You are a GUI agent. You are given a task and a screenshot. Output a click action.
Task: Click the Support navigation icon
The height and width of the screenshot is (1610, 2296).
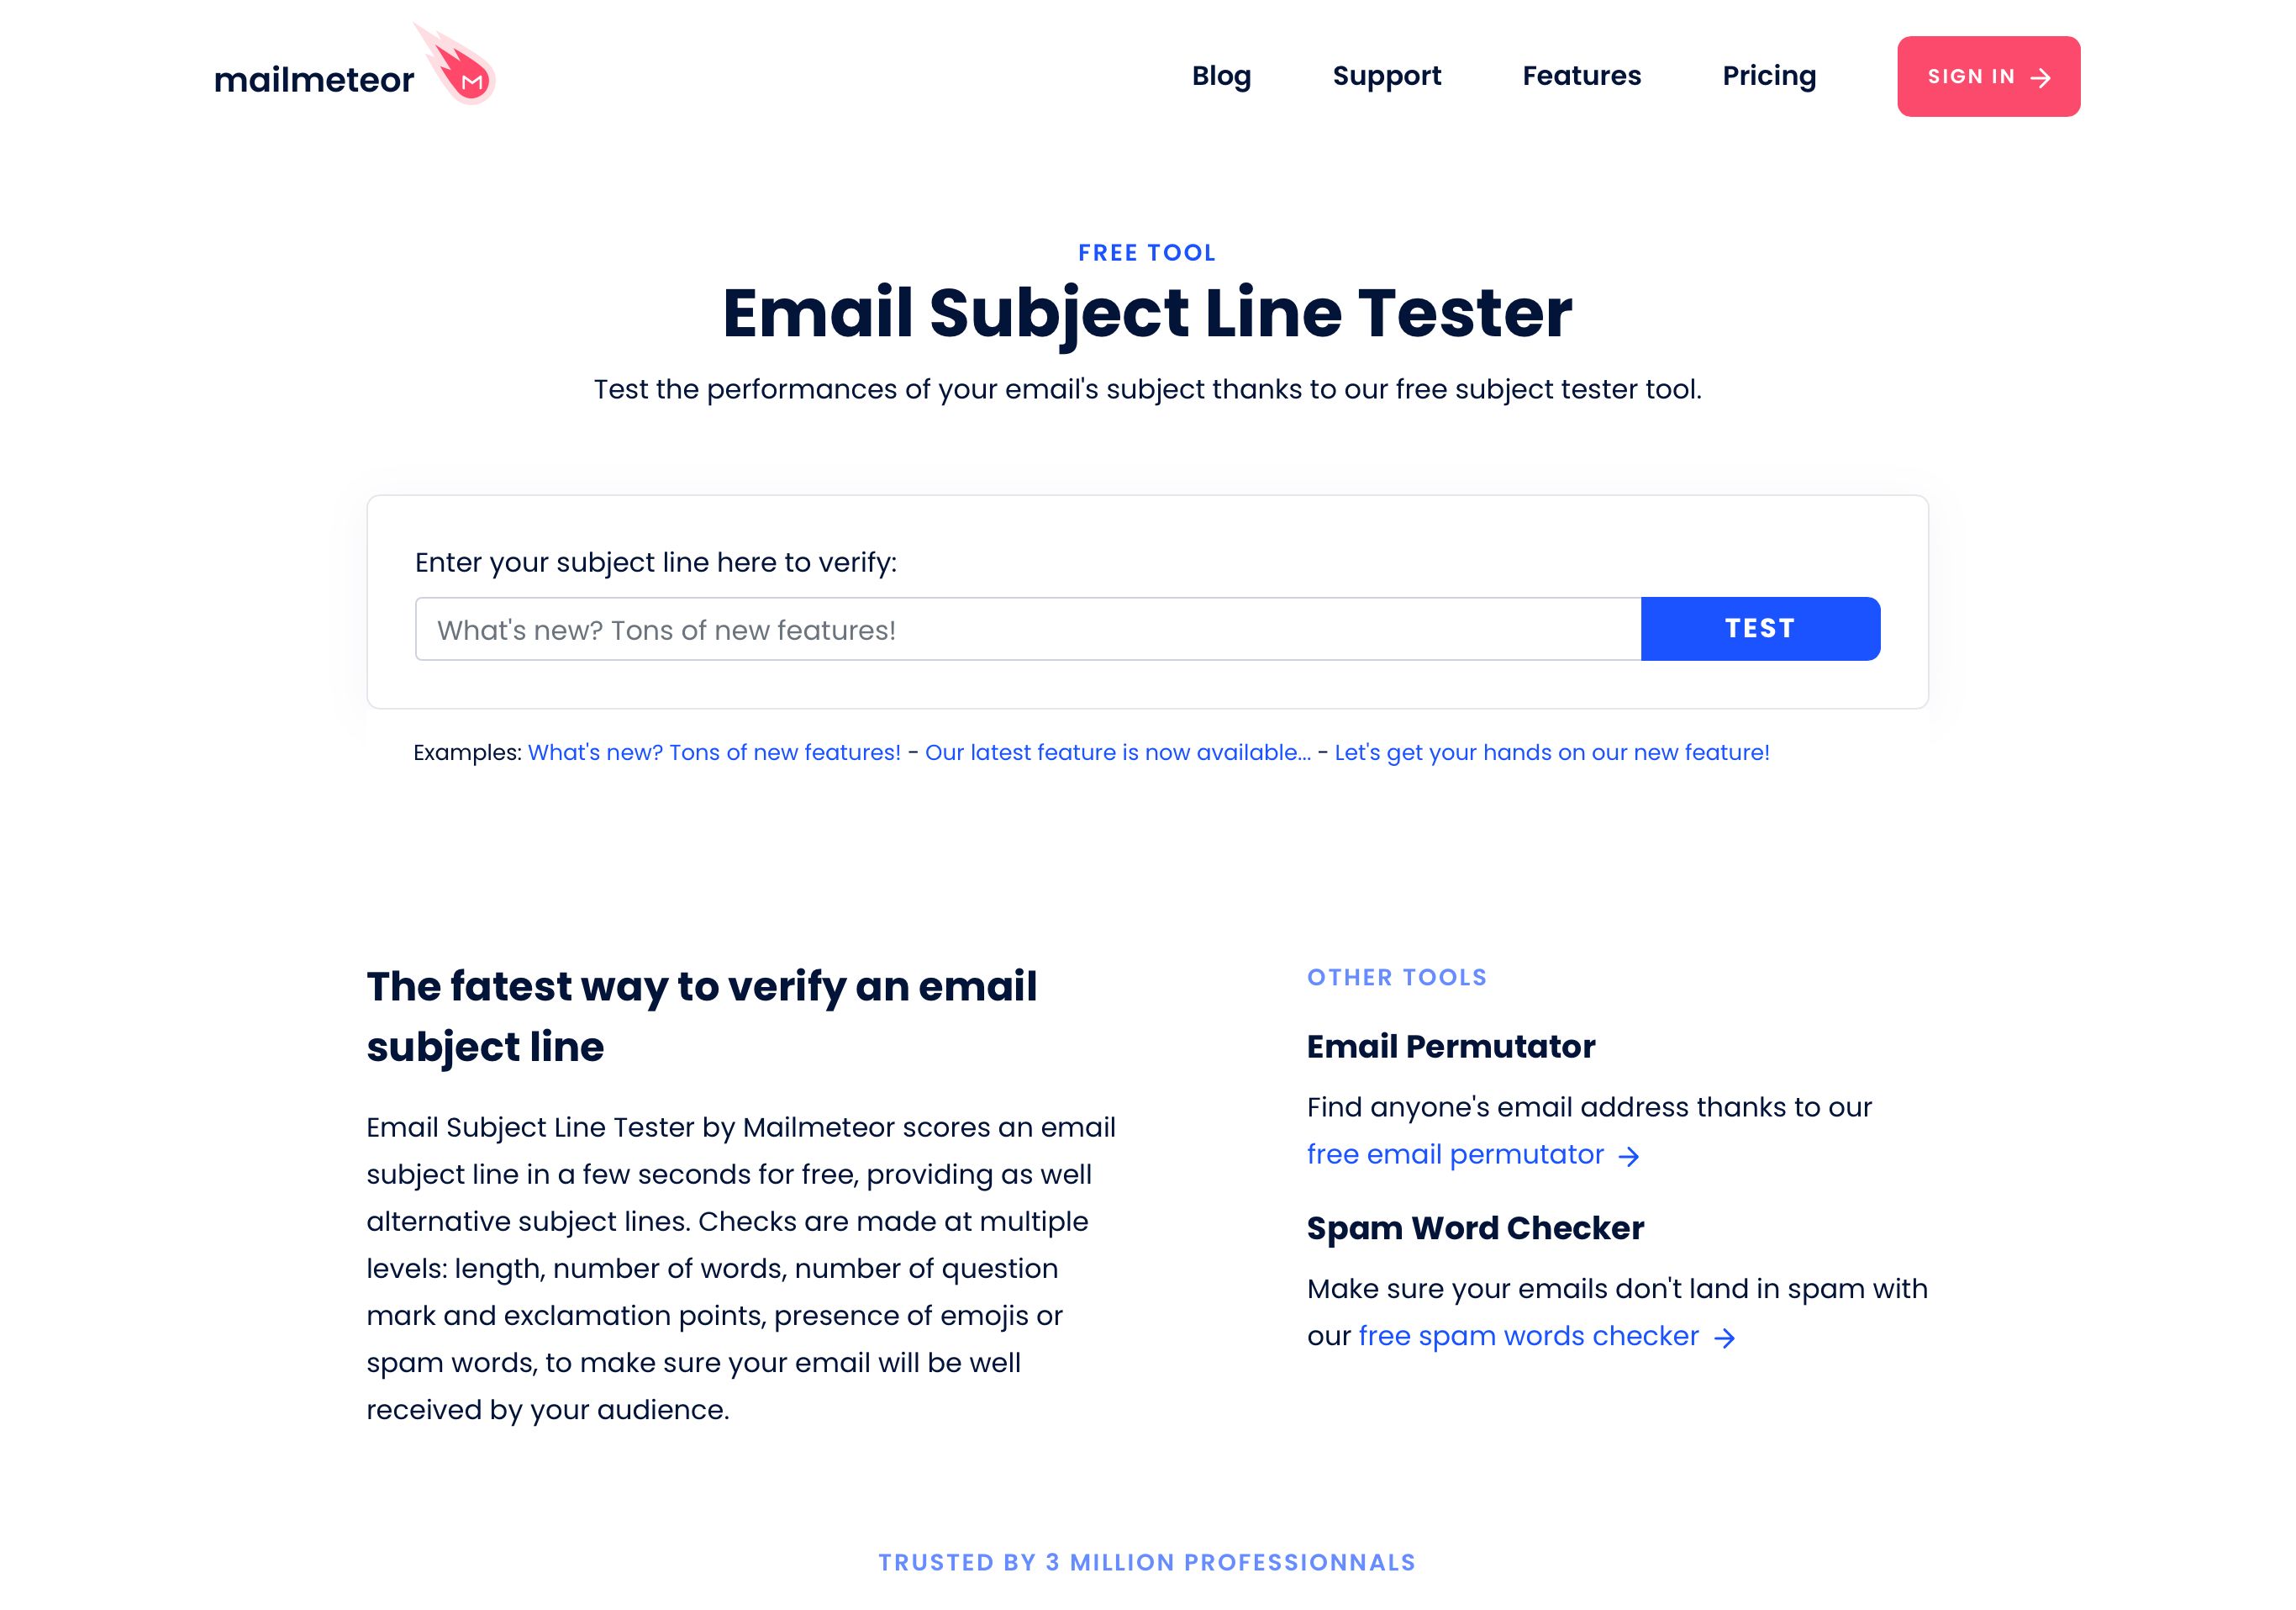1387,75
